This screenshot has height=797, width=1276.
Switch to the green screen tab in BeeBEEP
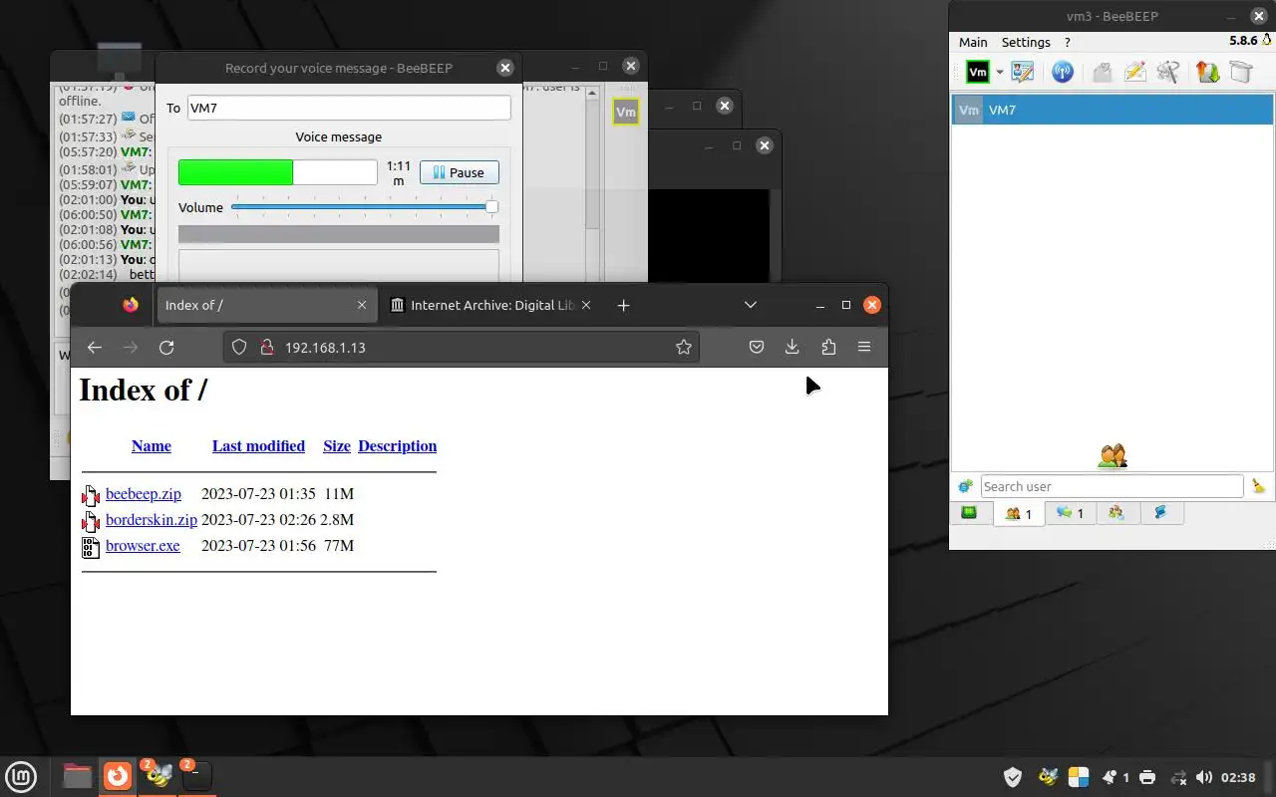(x=969, y=513)
